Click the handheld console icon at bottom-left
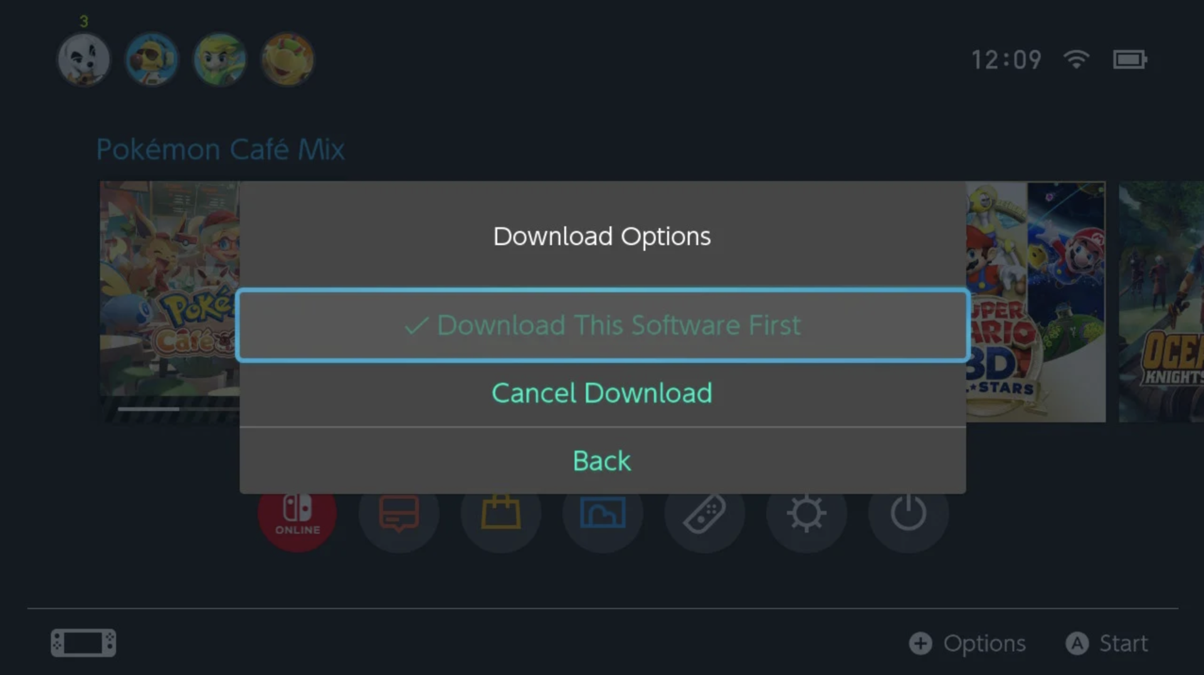 coord(83,643)
